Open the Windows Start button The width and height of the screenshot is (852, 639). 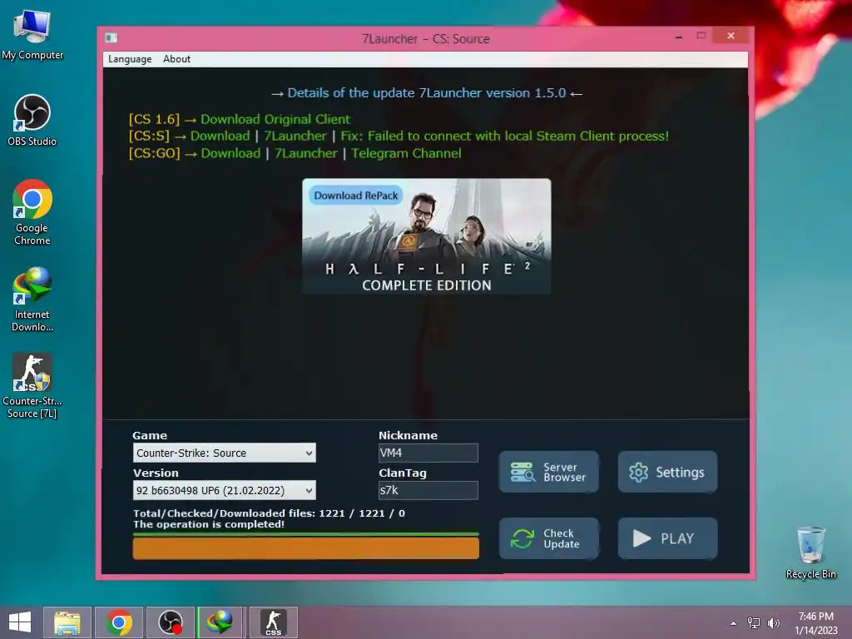coord(20,622)
